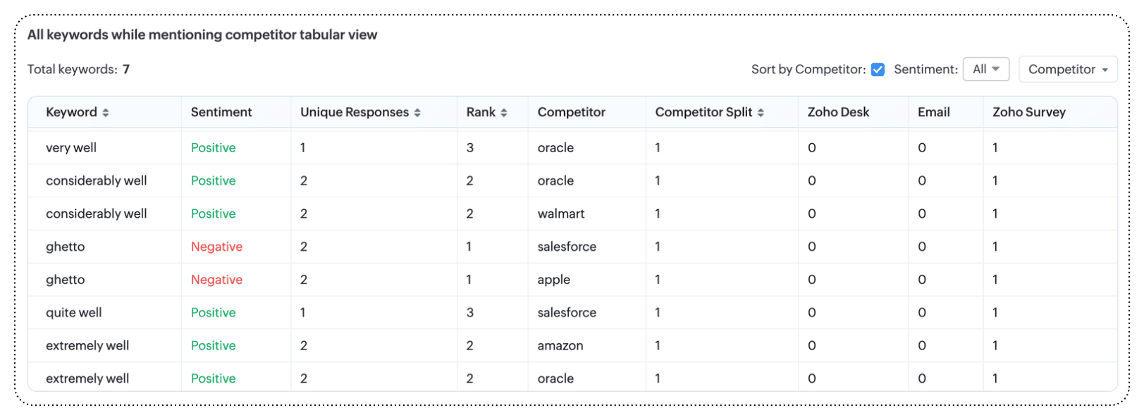The width and height of the screenshot is (1144, 420).
Task: Toggle Sort by Competitor checkbox
Action: (878, 70)
